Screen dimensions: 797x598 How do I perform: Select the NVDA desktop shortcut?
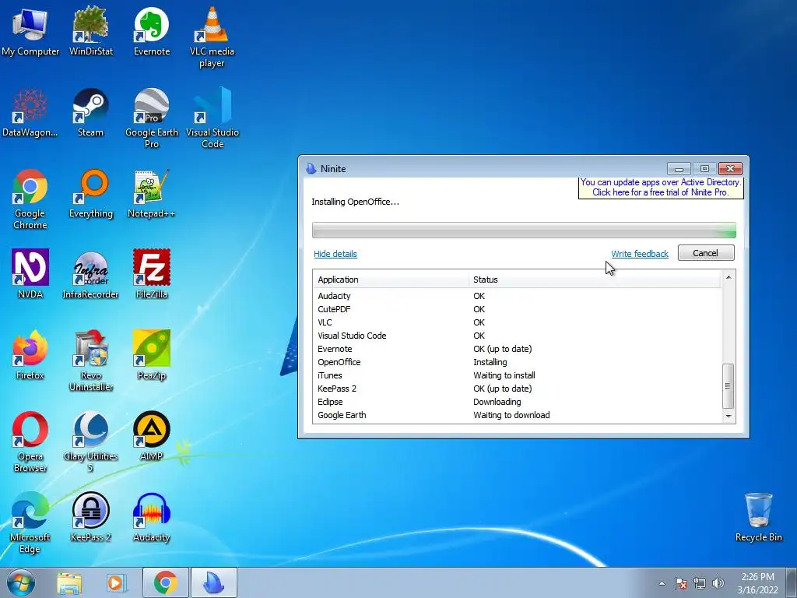click(30, 274)
